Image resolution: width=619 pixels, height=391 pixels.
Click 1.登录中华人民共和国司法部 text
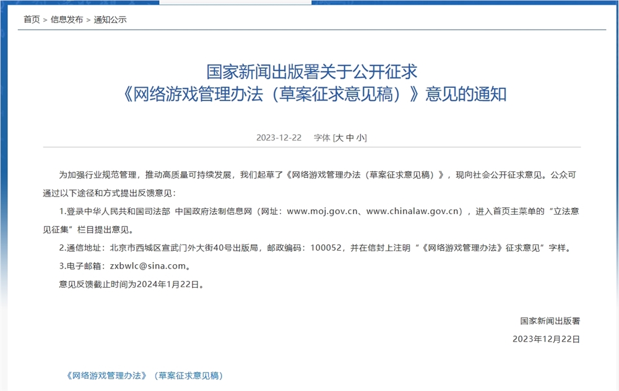point(115,212)
